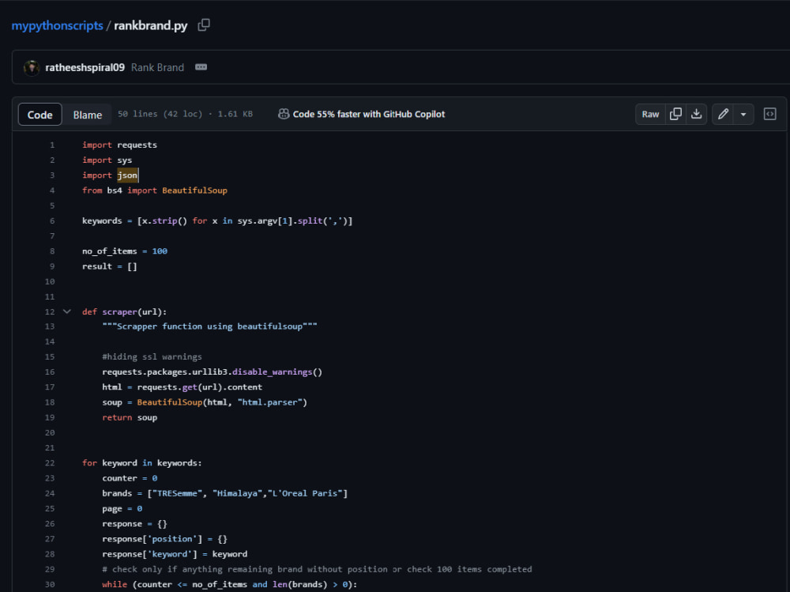Download raw file icon

tap(696, 114)
